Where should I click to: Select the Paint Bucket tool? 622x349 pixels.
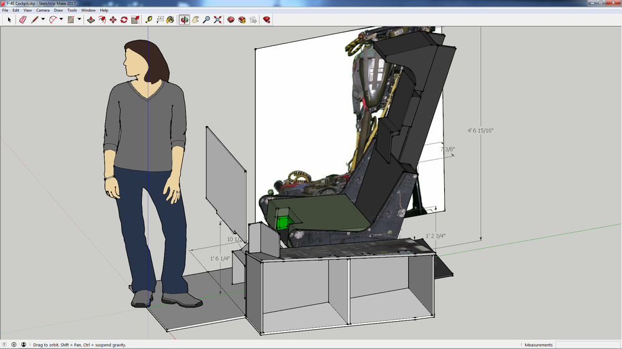click(170, 20)
